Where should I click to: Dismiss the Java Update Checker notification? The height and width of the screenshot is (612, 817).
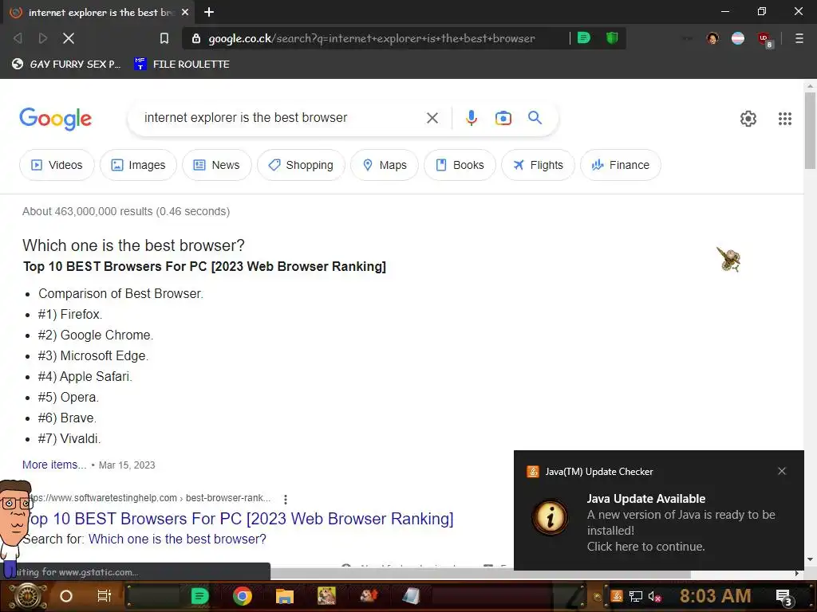coord(782,471)
